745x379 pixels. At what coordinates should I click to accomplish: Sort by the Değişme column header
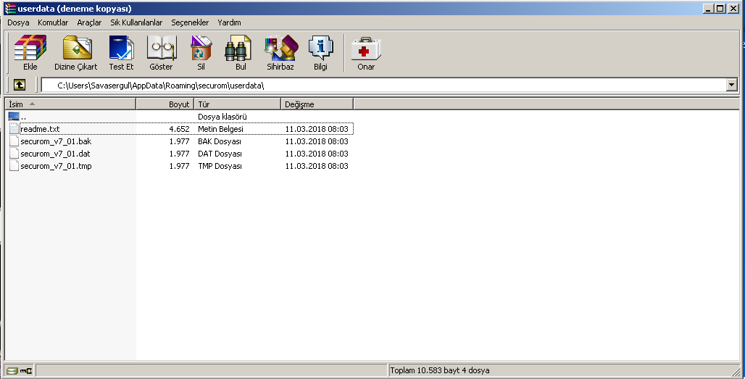(317, 104)
